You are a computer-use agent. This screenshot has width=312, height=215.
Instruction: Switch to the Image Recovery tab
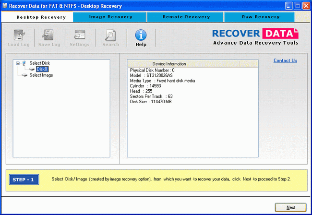point(110,17)
